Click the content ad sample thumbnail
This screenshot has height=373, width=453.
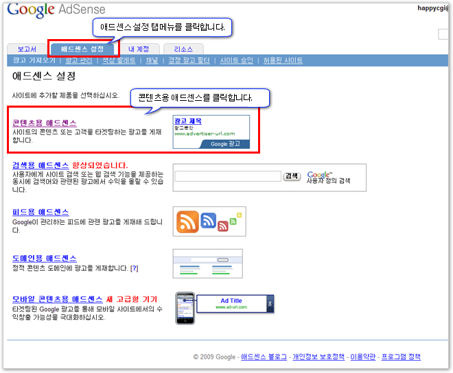[211, 132]
